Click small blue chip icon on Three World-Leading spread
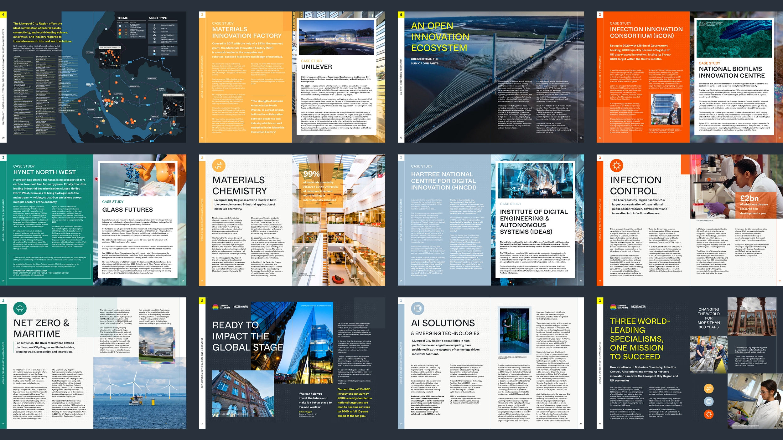 tap(709, 402)
